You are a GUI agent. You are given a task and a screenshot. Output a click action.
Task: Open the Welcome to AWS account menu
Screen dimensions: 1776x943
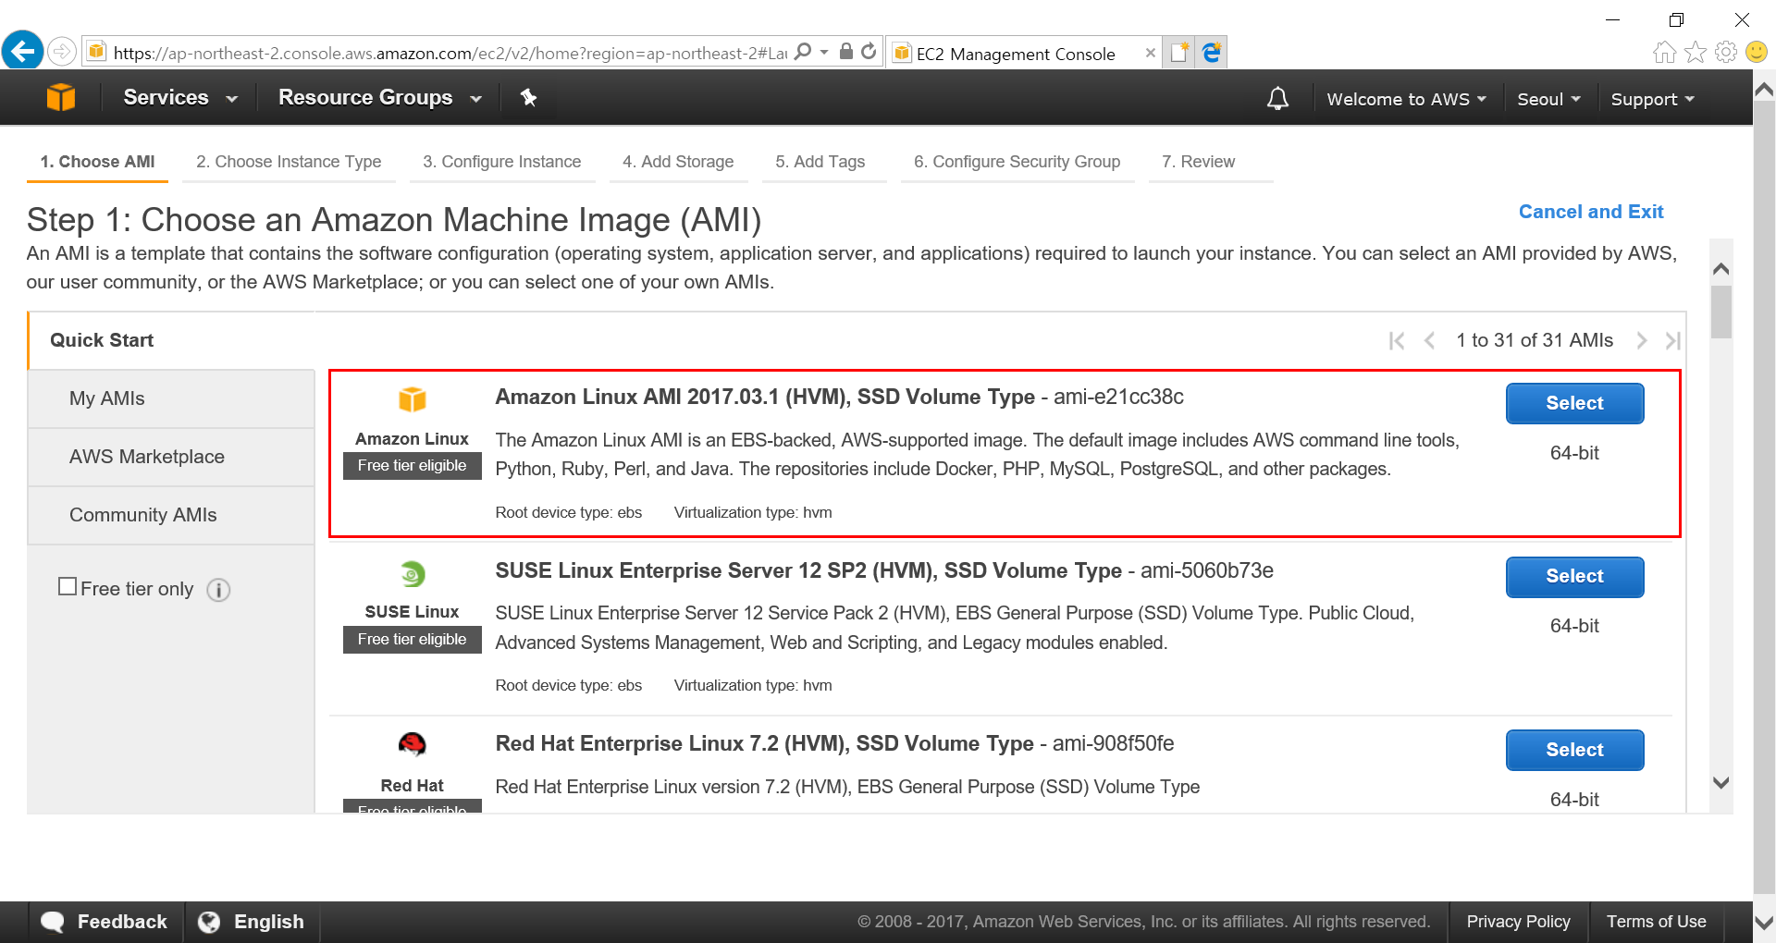click(x=1406, y=99)
